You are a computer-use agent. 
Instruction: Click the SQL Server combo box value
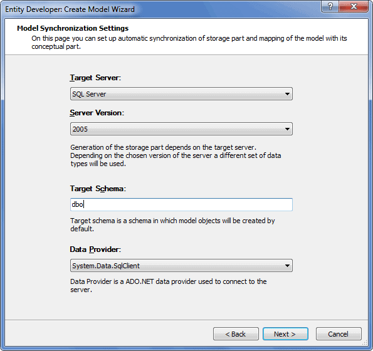click(181, 94)
